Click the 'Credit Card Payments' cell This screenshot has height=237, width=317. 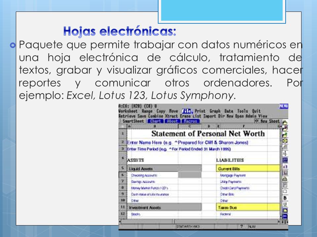[234, 188]
